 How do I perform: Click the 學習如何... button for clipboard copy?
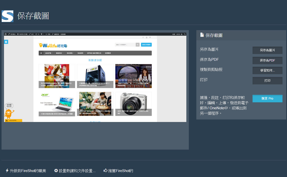pyautogui.click(x=267, y=70)
